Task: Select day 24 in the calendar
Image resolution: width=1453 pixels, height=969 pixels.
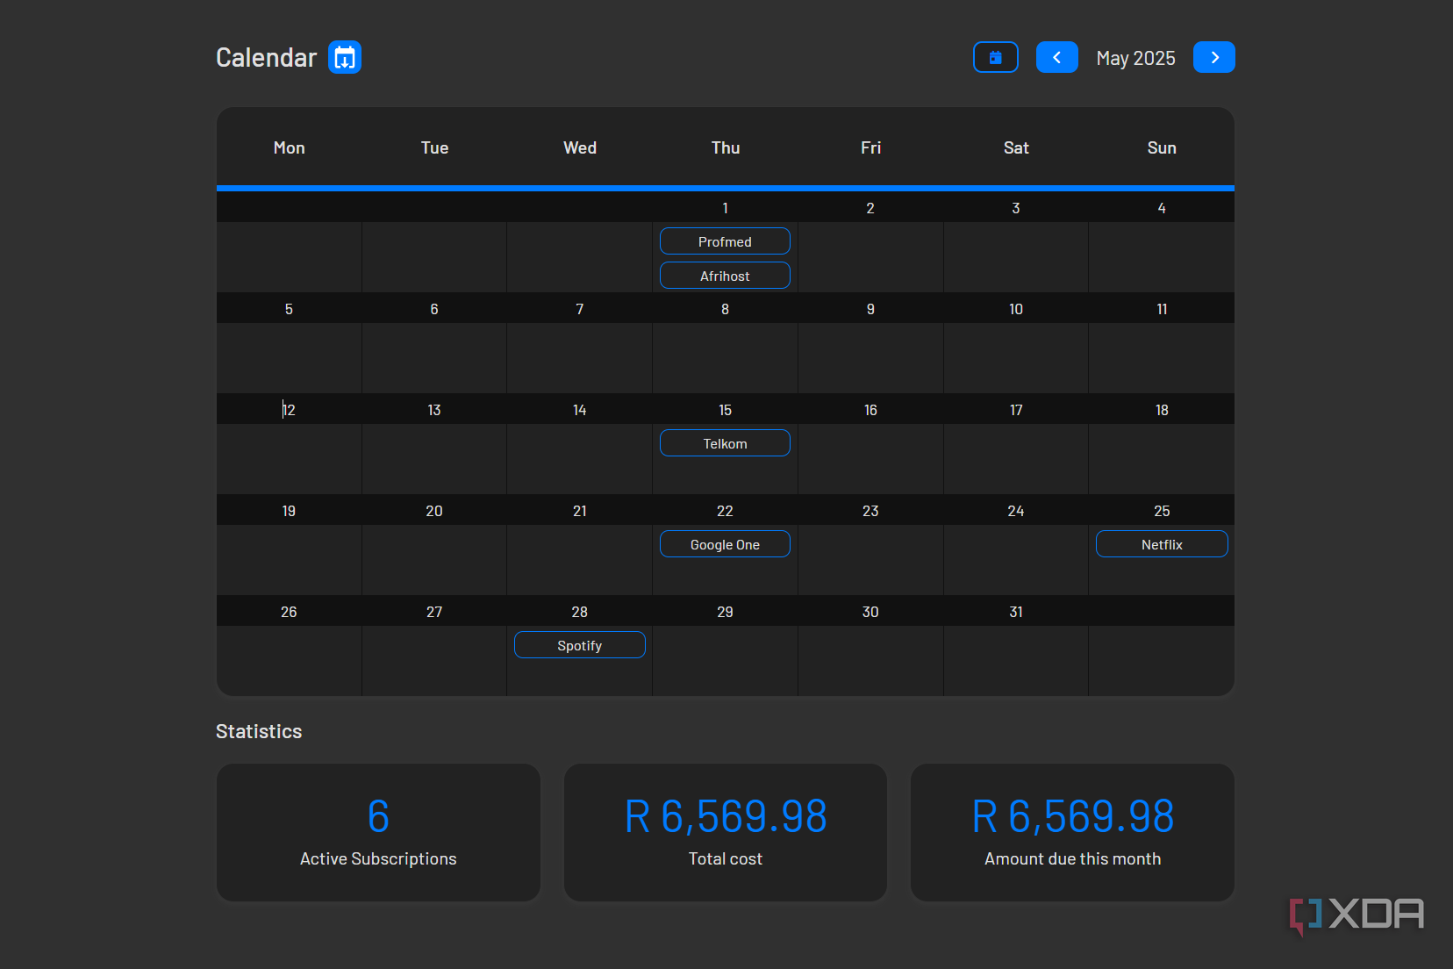Action: point(1016,511)
